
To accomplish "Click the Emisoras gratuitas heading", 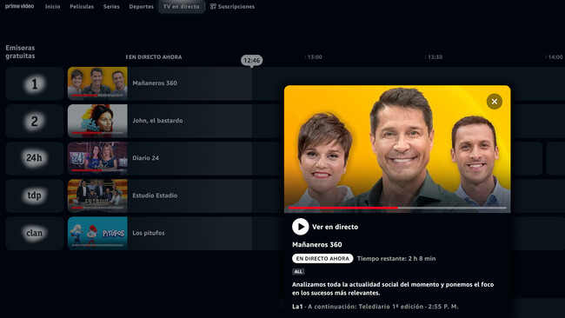I will [20, 51].
